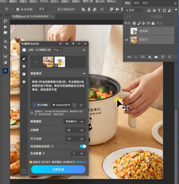Open StartAI layers stack sidebar icon
The width and height of the screenshot is (179, 184).
click(24, 67)
